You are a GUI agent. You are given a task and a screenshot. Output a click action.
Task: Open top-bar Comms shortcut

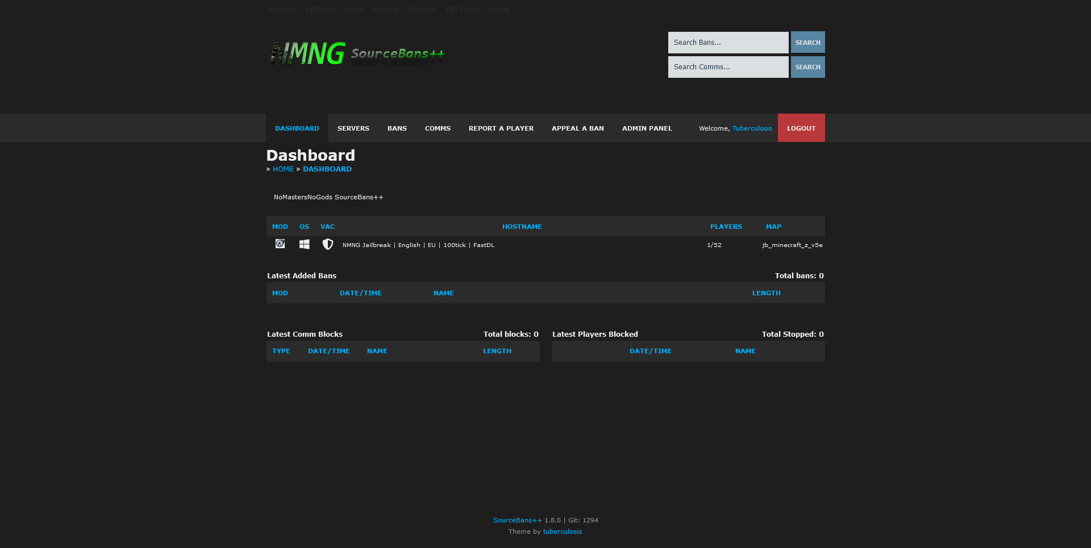tap(386, 10)
